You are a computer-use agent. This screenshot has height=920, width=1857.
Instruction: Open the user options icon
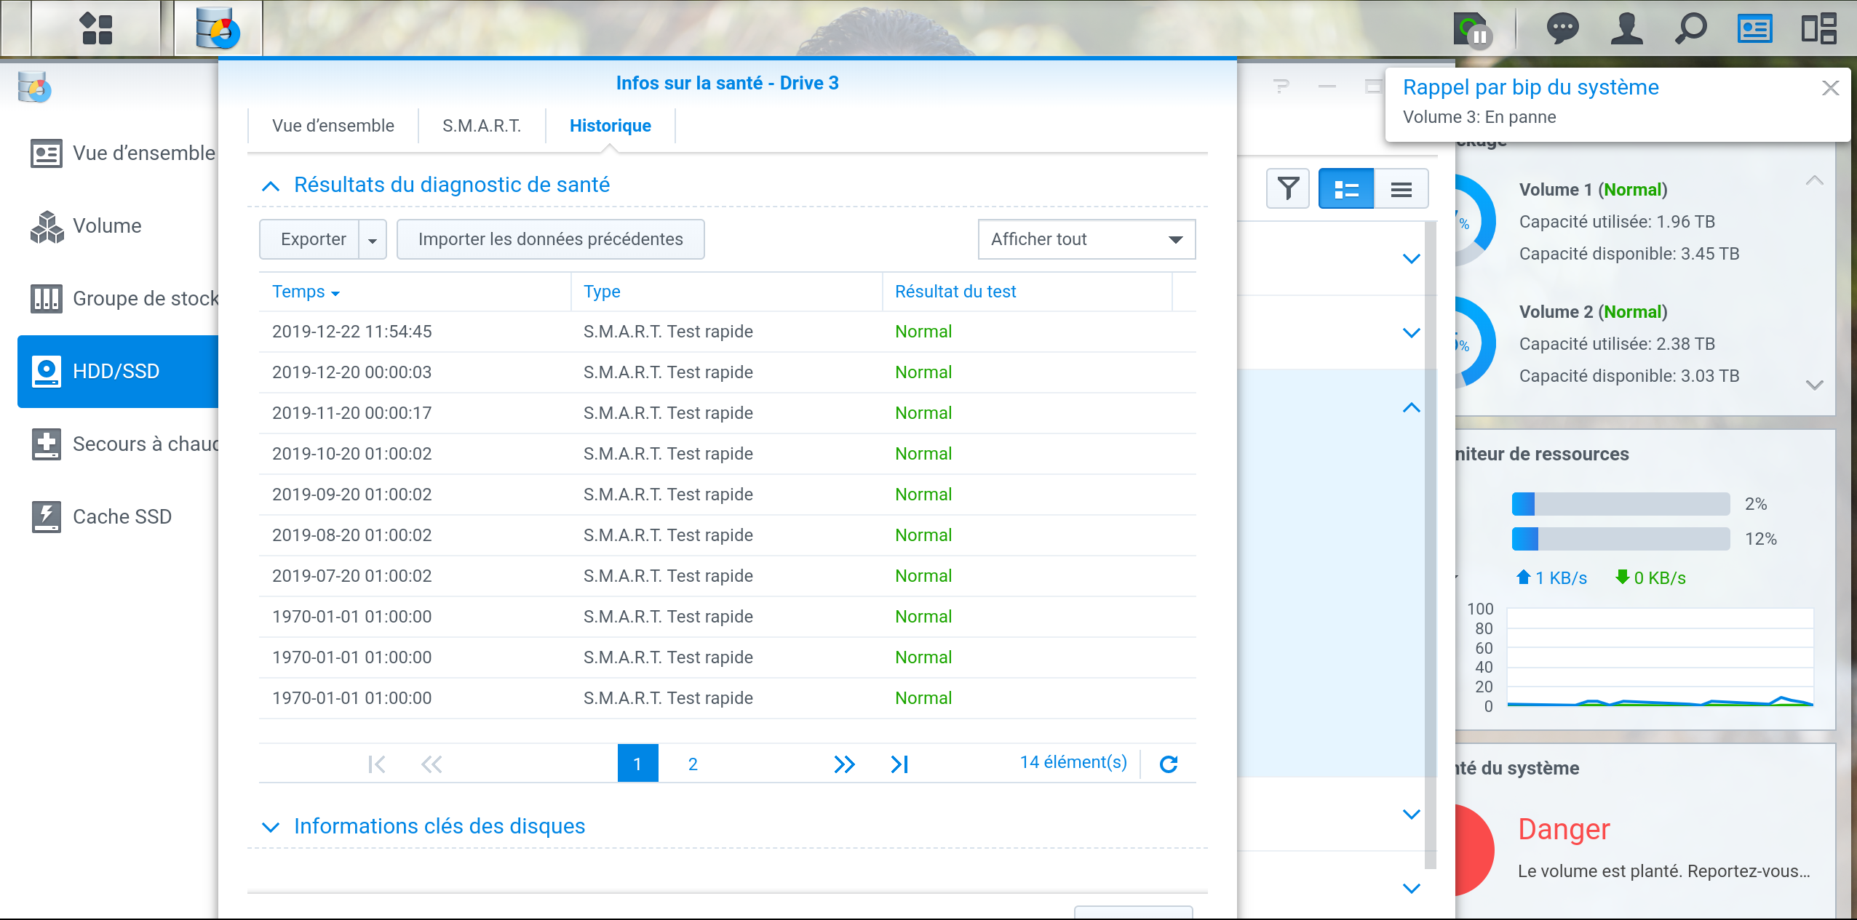click(1626, 29)
